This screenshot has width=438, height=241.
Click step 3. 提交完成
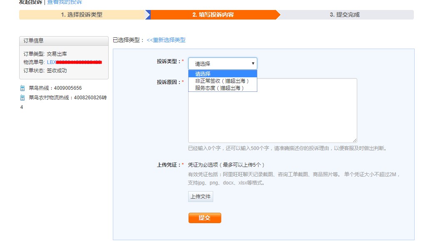click(x=344, y=15)
